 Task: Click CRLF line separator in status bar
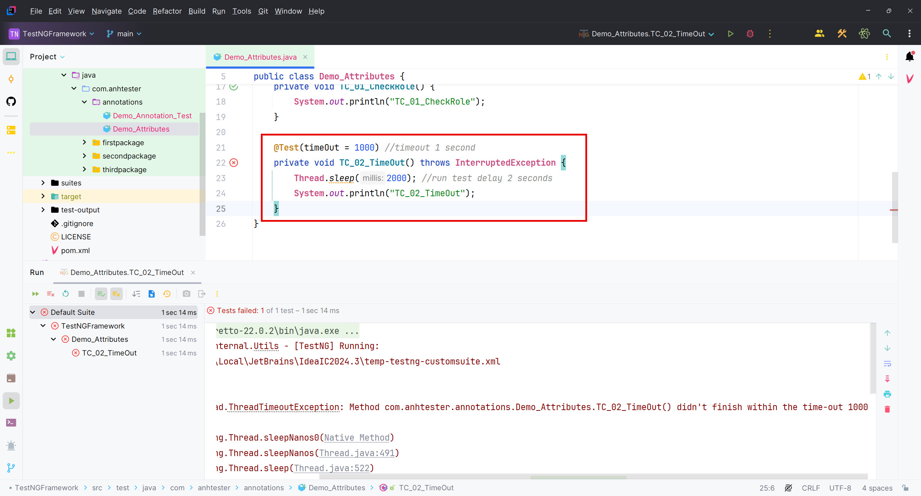click(x=811, y=488)
